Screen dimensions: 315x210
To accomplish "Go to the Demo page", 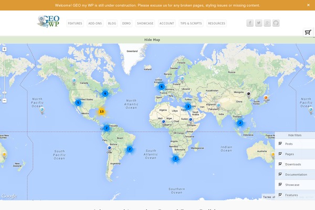I will tap(127, 24).
